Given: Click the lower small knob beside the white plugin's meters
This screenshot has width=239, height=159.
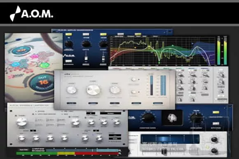Looking at the screenshot, I should click(x=134, y=92).
